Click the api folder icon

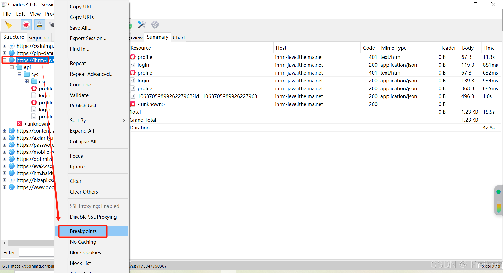(19, 67)
